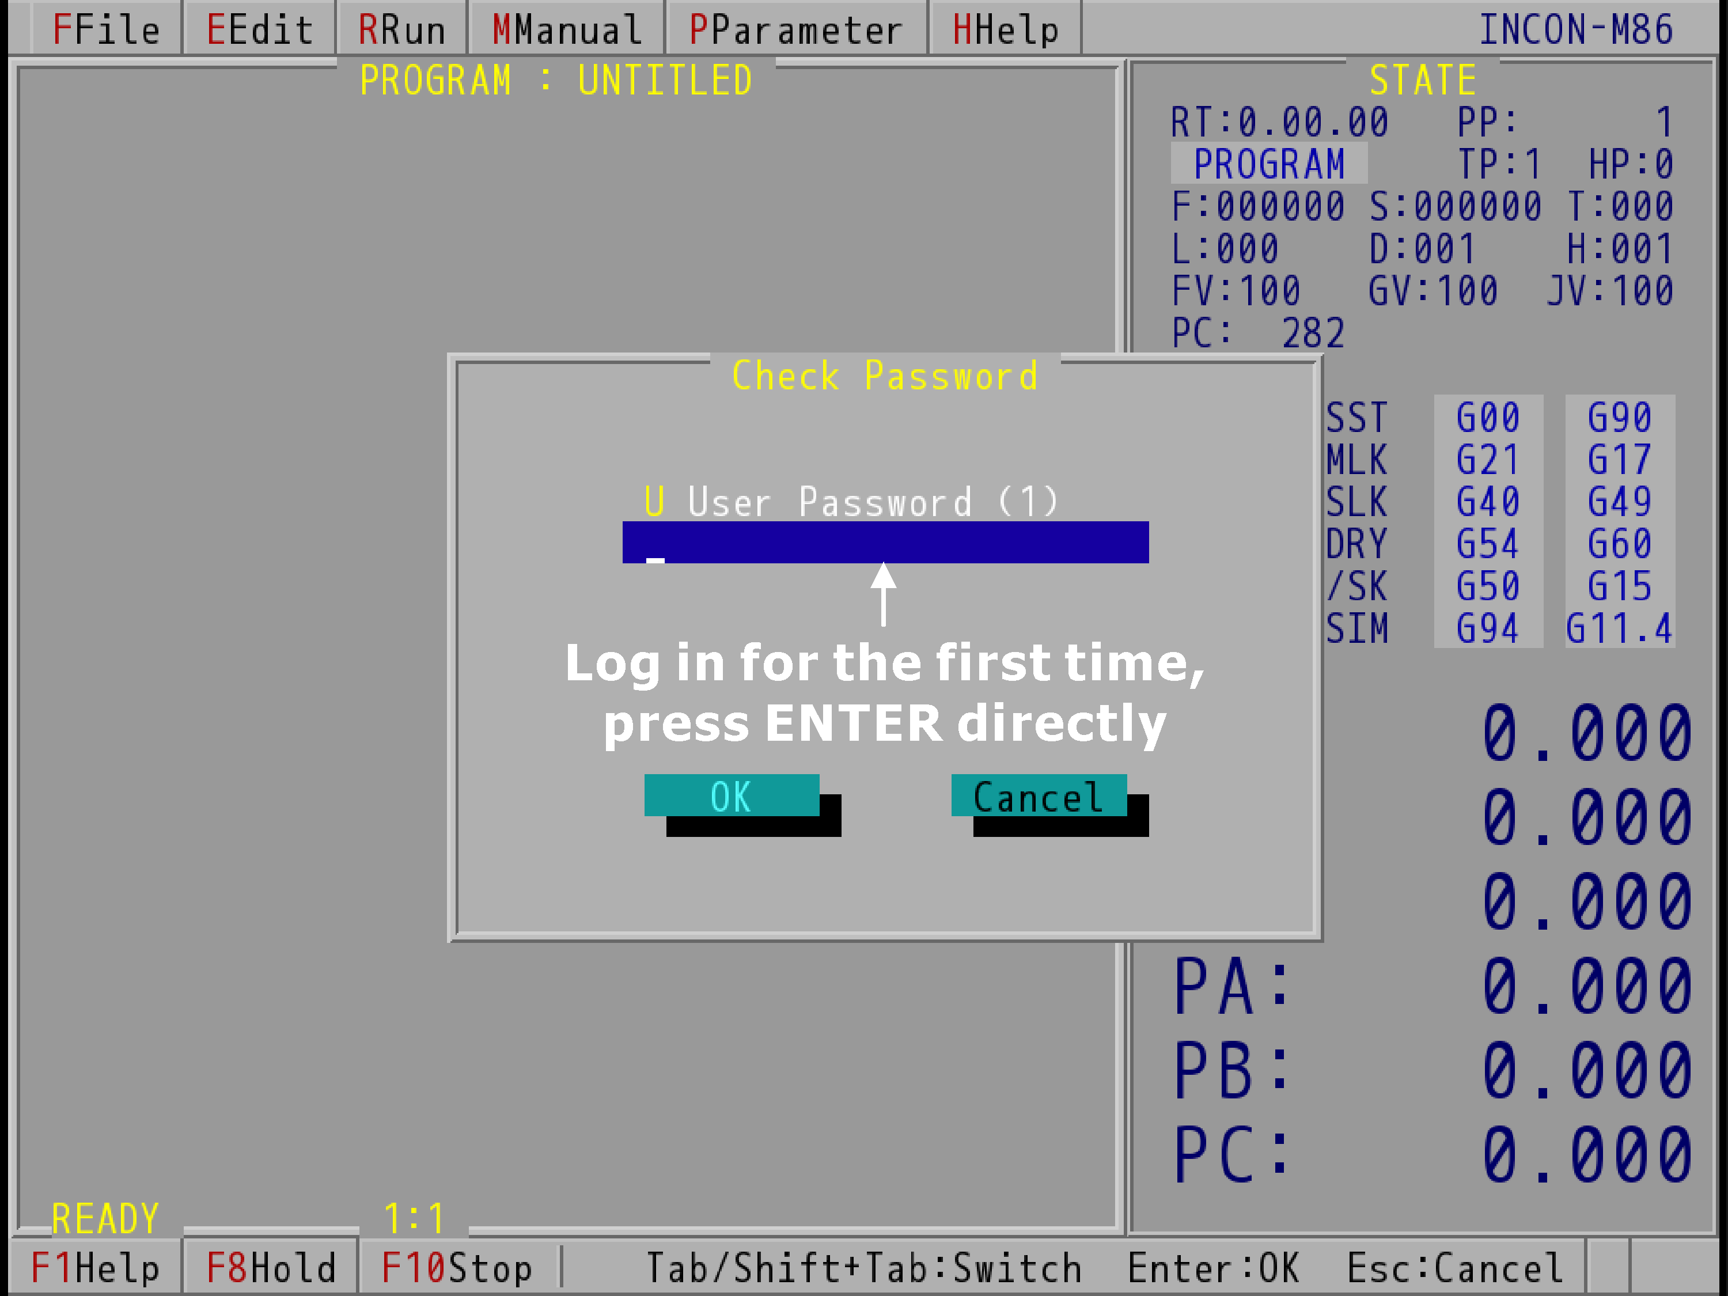Click the F8 Hold button
The image size is (1728, 1296).
[270, 1267]
